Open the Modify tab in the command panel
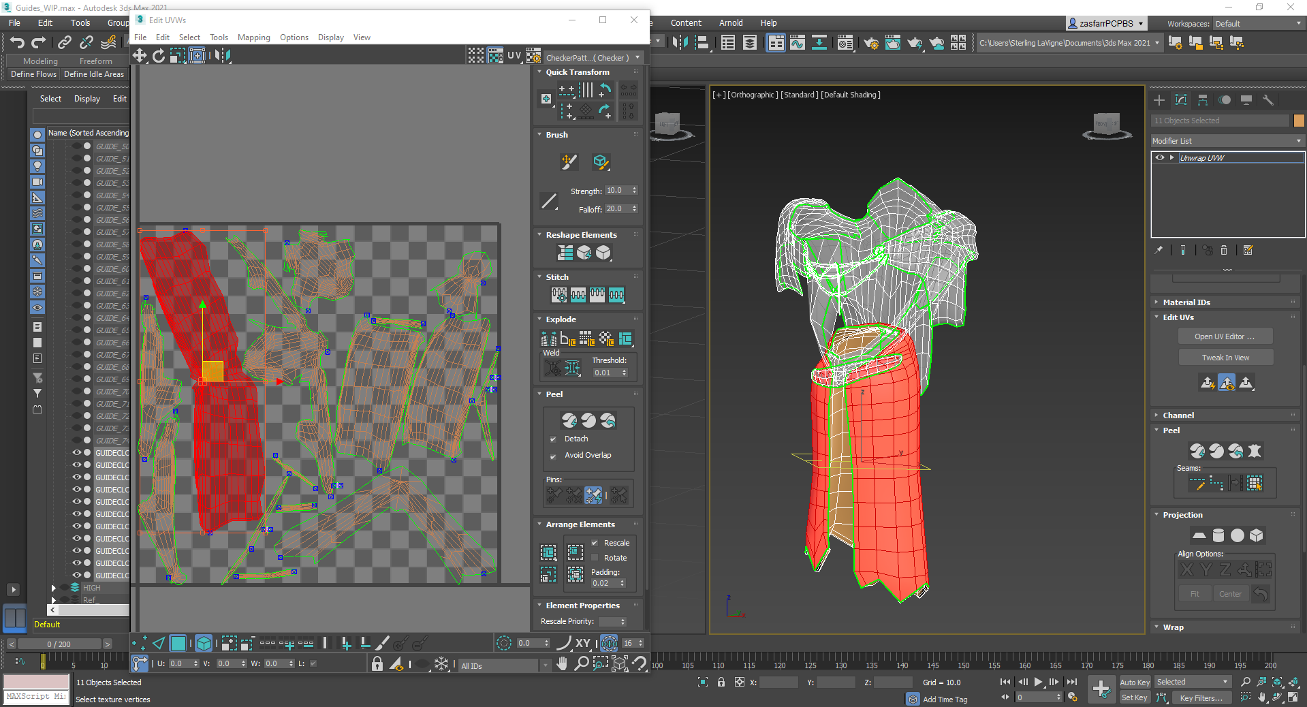The image size is (1307, 707). click(x=1181, y=100)
